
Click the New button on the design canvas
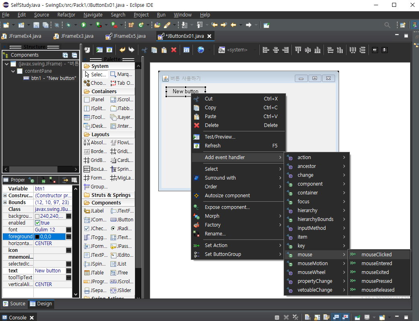[186, 92]
